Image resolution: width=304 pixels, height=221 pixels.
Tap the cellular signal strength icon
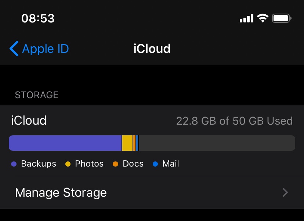pos(246,18)
